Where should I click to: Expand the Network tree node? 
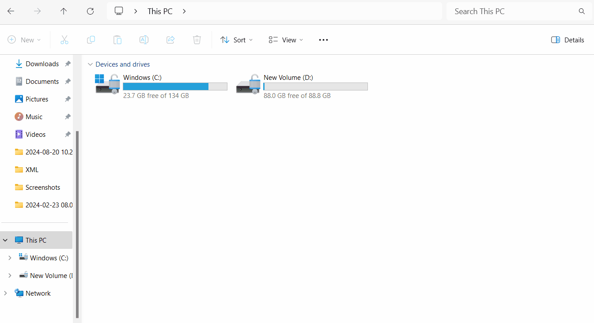click(x=5, y=293)
